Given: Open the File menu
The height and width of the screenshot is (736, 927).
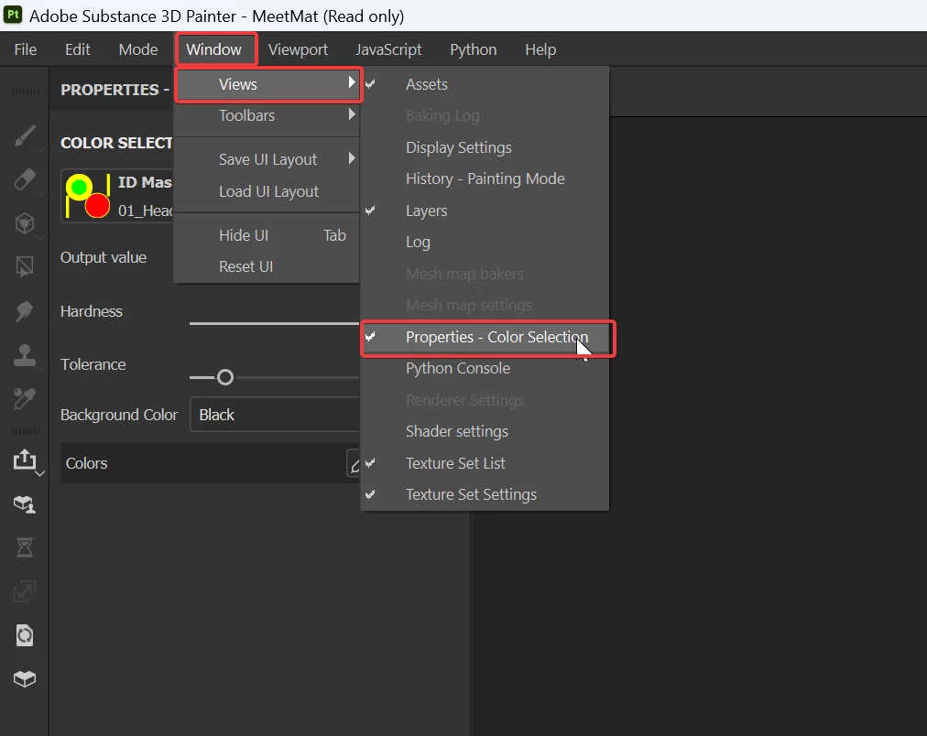Looking at the screenshot, I should (26, 49).
